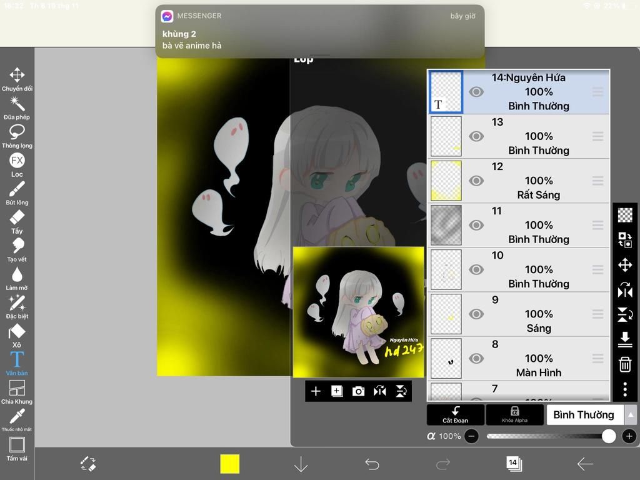Select layer 12 Rất Sáng thumbnail
The height and width of the screenshot is (480, 640).
click(446, 181)
